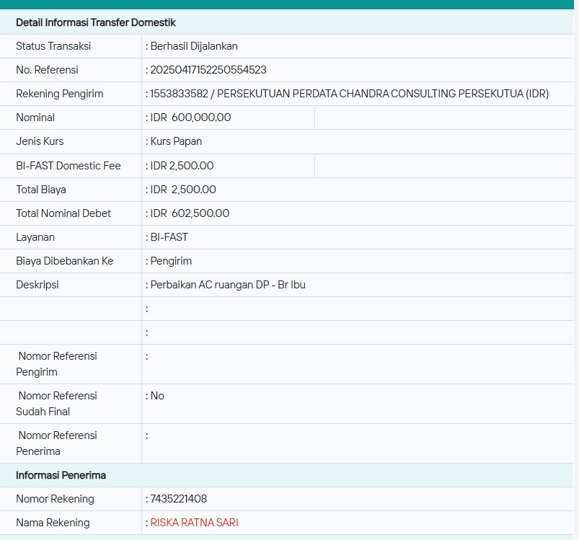The height and width of the screenshot is (540, 579).
Task: Click the Nomor Referensi Penerima label
Action: (x=56, y=443)
